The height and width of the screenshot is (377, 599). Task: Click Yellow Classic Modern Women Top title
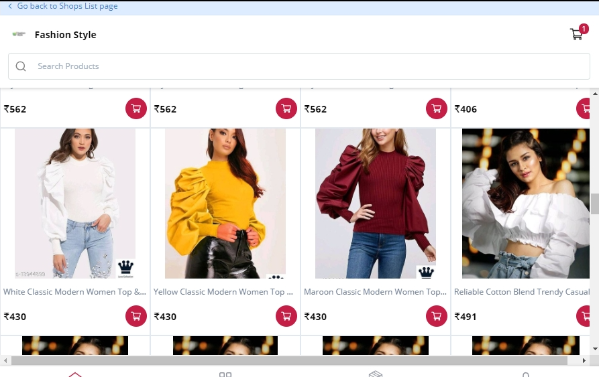[223, 292]
